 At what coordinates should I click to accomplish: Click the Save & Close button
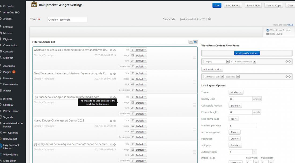pyautogui.click(x=233, y=5)
